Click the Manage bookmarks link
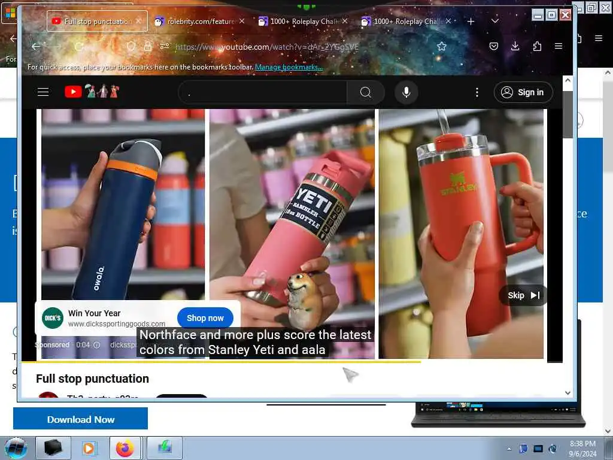Viewport: 613px width, 460px height. [x=289, y=67]
